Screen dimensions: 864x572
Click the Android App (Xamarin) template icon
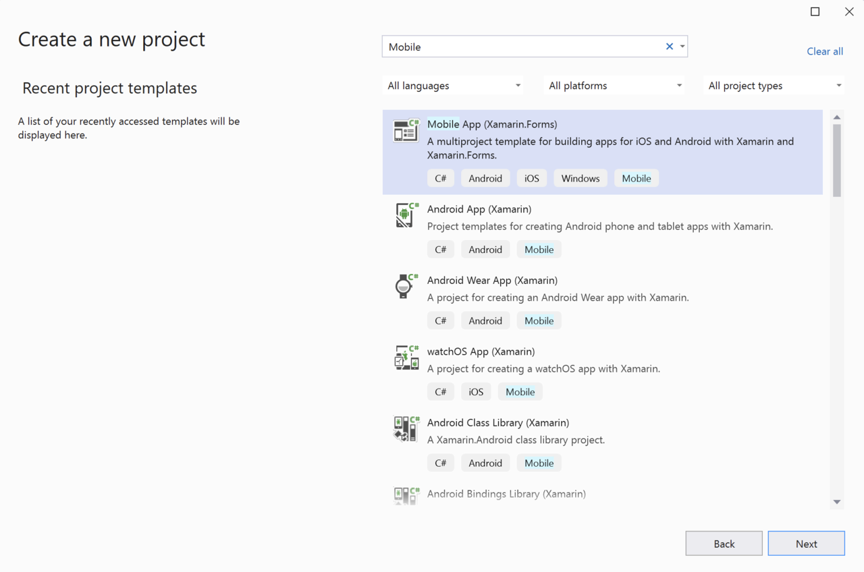pyautogui.click(x=406, y=215)
